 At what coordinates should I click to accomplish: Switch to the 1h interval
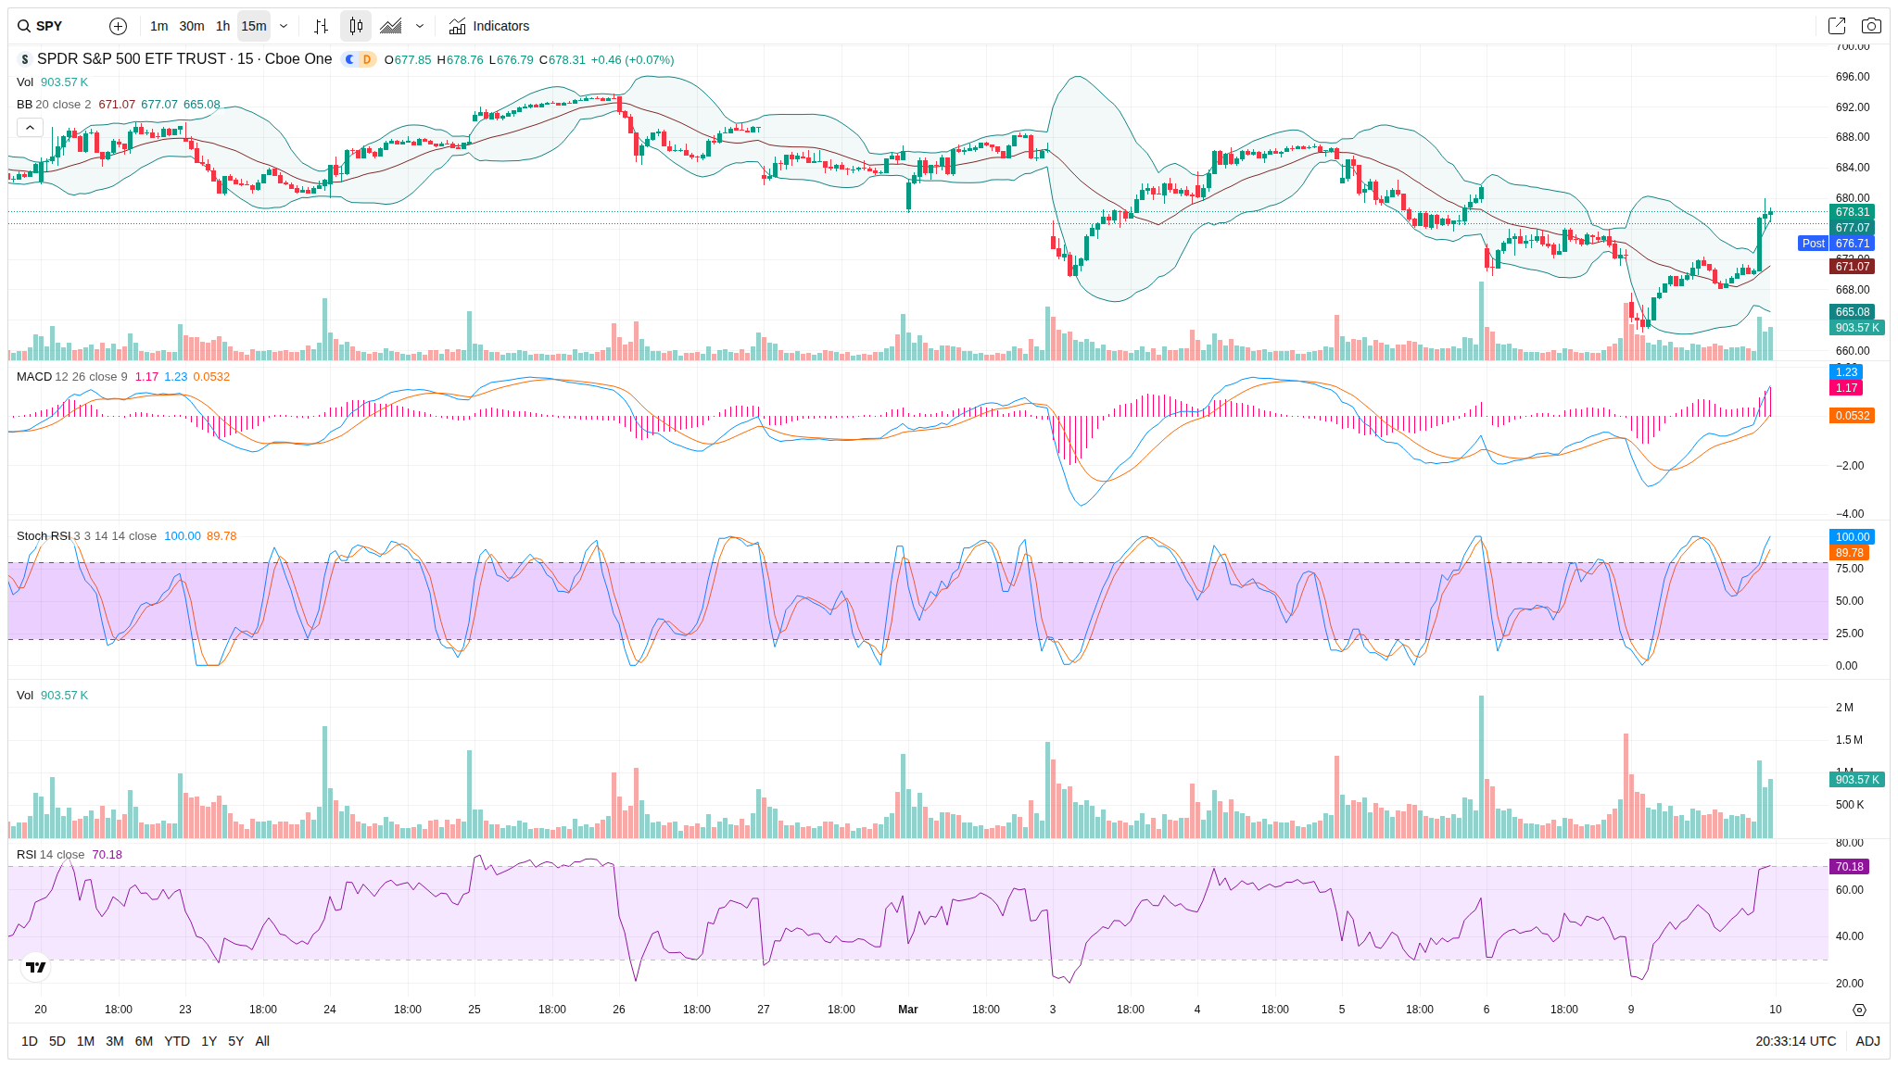222,26
